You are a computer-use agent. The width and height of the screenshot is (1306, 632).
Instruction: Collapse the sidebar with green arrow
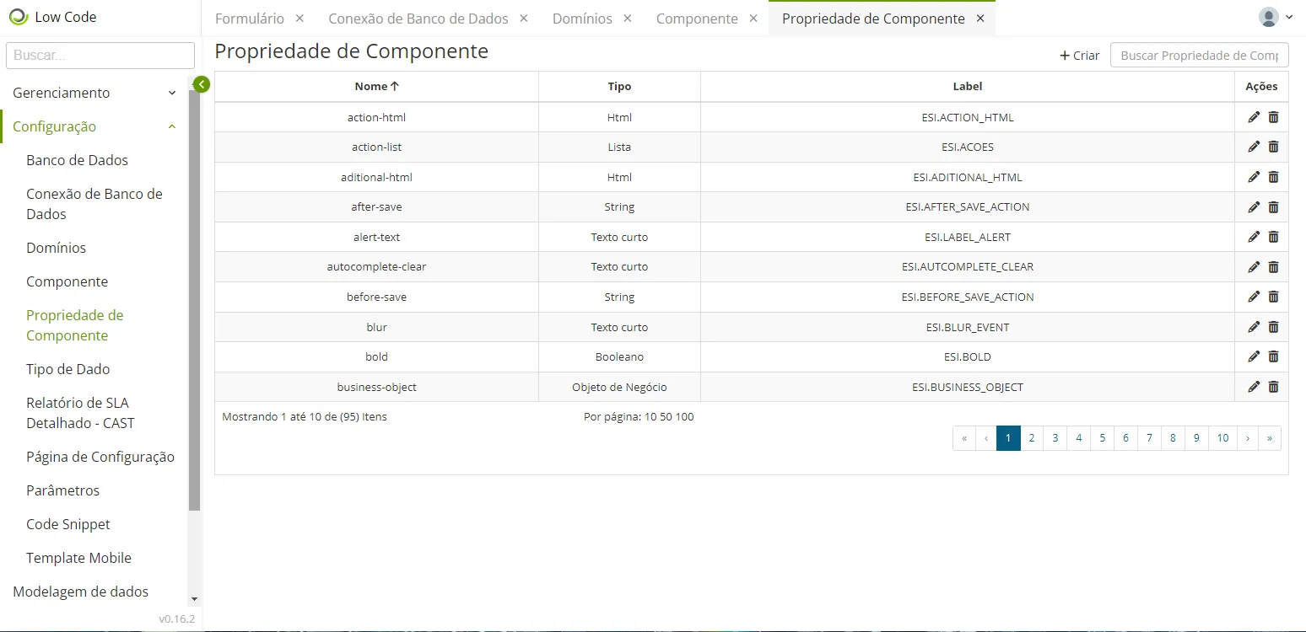[x=201, y=84]
